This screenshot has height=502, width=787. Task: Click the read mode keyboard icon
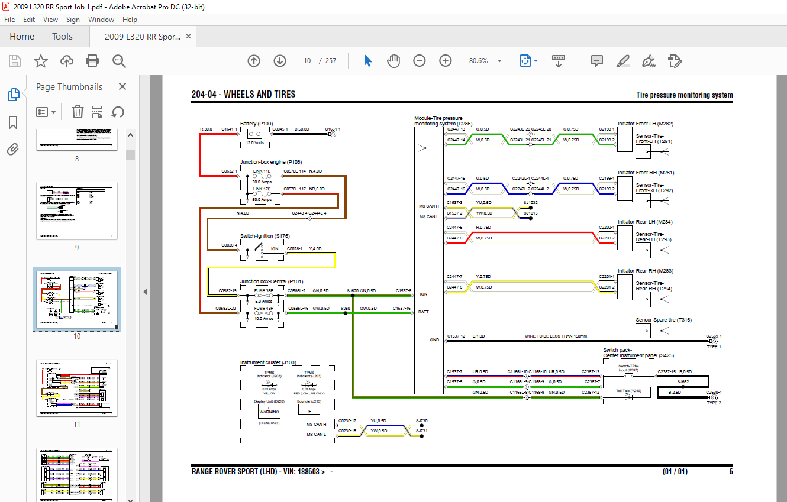[x=559, y=61]
